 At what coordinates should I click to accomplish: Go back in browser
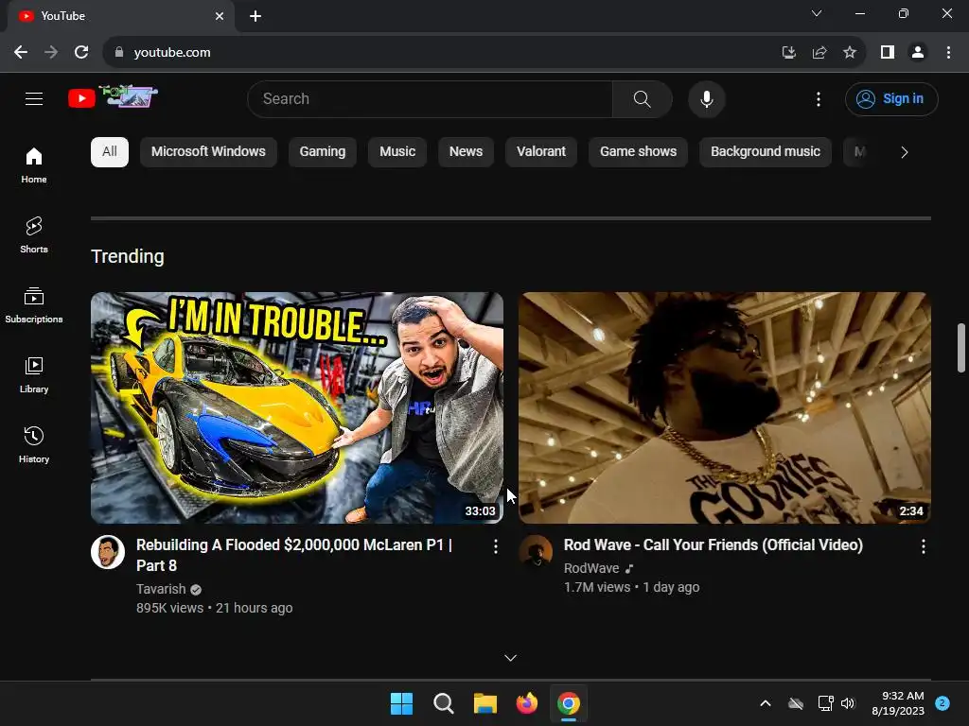pos(21,53)
